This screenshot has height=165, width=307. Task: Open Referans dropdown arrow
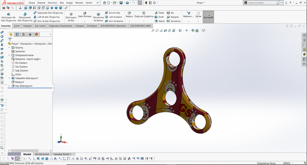(x=188, y=21)
